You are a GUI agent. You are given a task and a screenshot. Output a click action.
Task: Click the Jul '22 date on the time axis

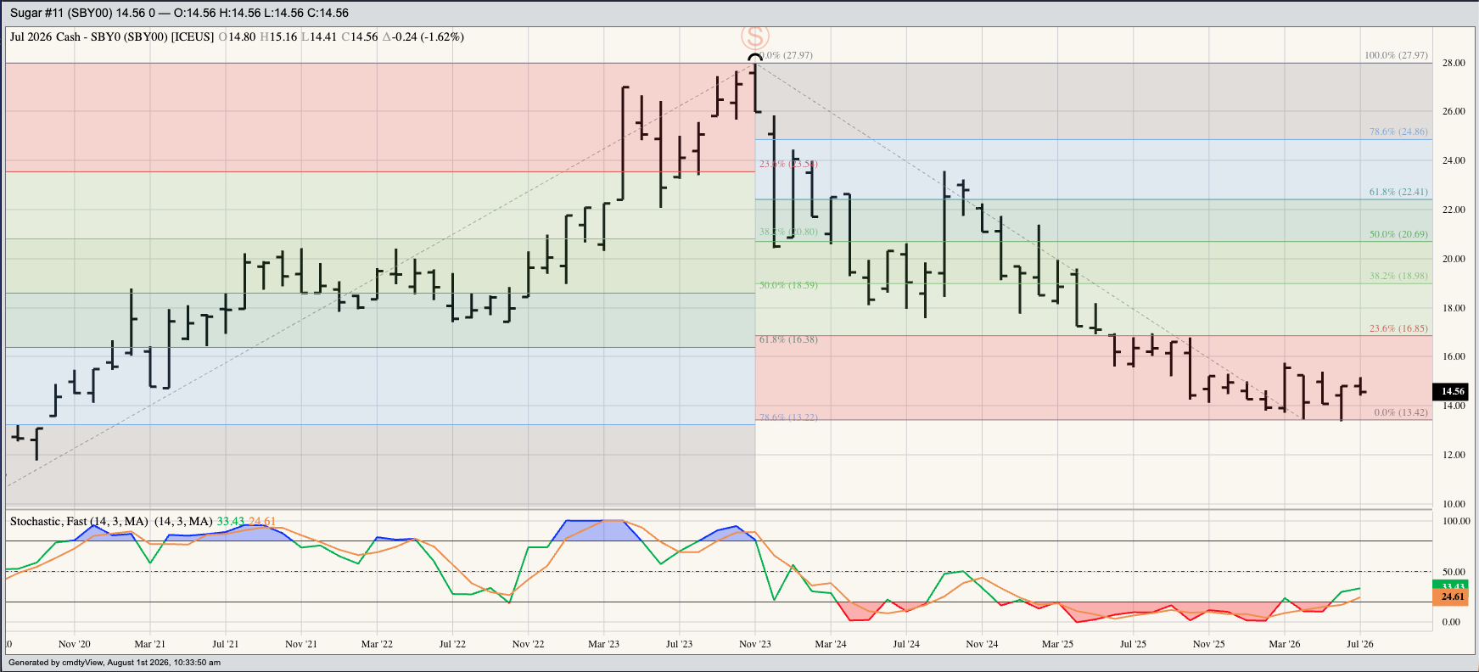click(452, 644)
